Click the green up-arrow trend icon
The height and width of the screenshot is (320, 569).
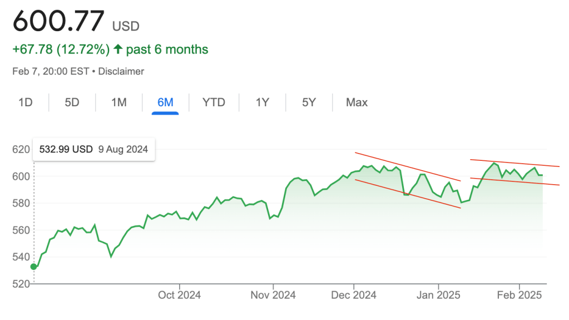pyautogui.click(x=117, y=50)
